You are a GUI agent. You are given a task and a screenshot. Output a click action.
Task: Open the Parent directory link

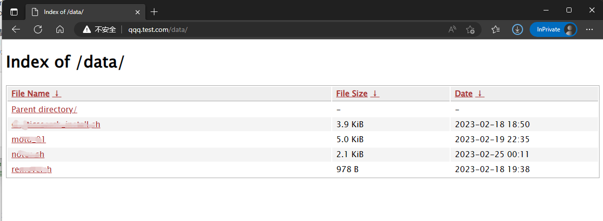pyautogui.click(x=44, y=109)
